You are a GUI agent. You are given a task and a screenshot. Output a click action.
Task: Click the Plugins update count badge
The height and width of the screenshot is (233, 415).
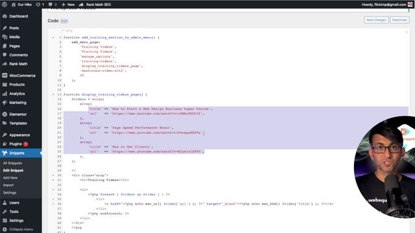[x=26, y=144]
